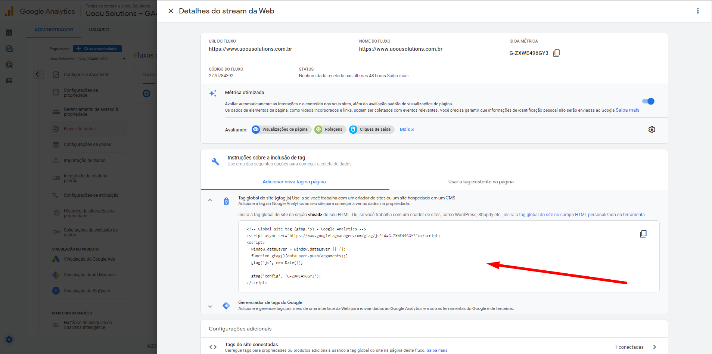Copy the measurement ID G-ZXWE496GY3
Image resolution: width=712 pixels, height=354 pixels.
click(x=556, y=53)
